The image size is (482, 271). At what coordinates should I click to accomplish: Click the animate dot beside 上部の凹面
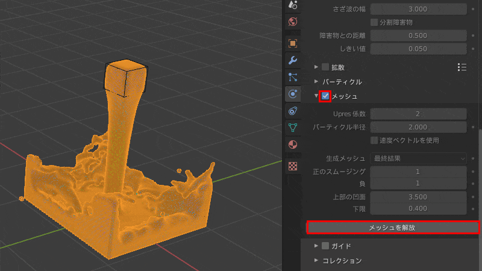tap(473, 197)
